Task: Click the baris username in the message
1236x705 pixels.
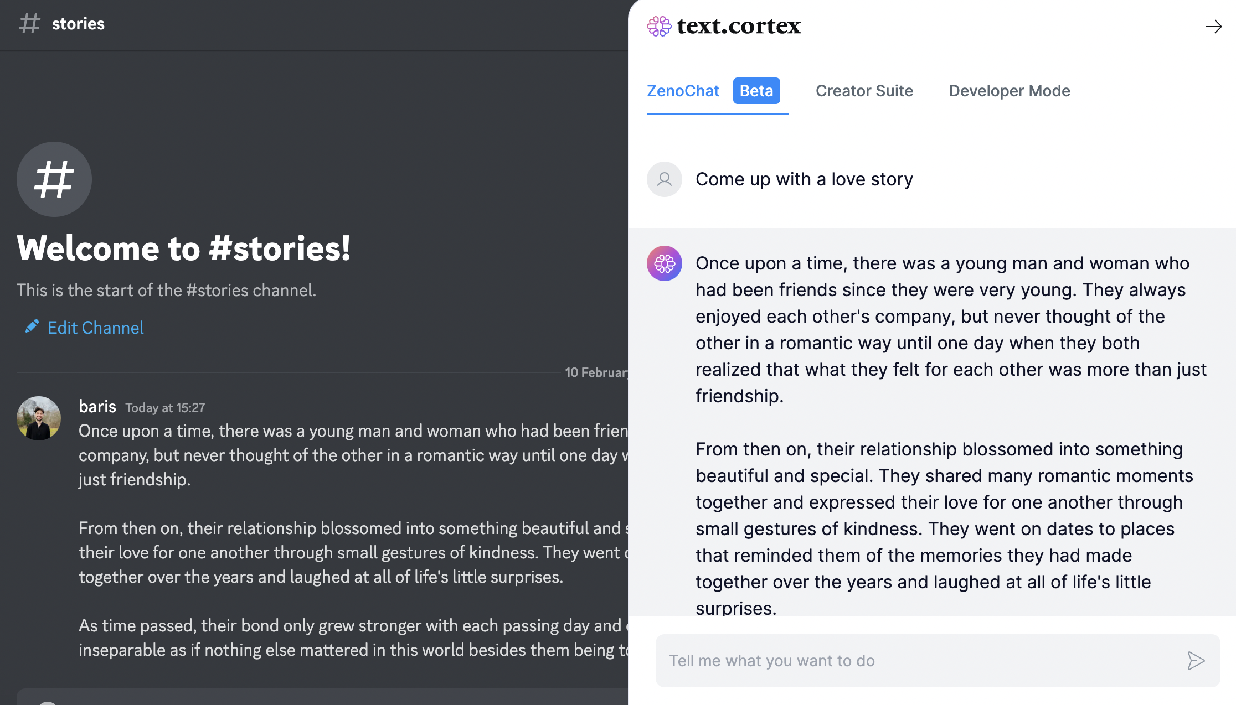Action: (97, 407)
